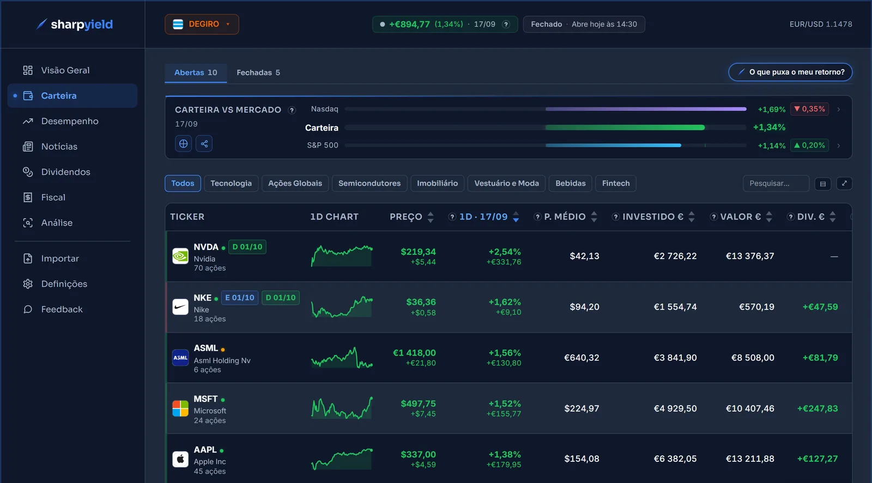
Task: Open the Fiscal receipt icon
Action: [x=28, y=197]
